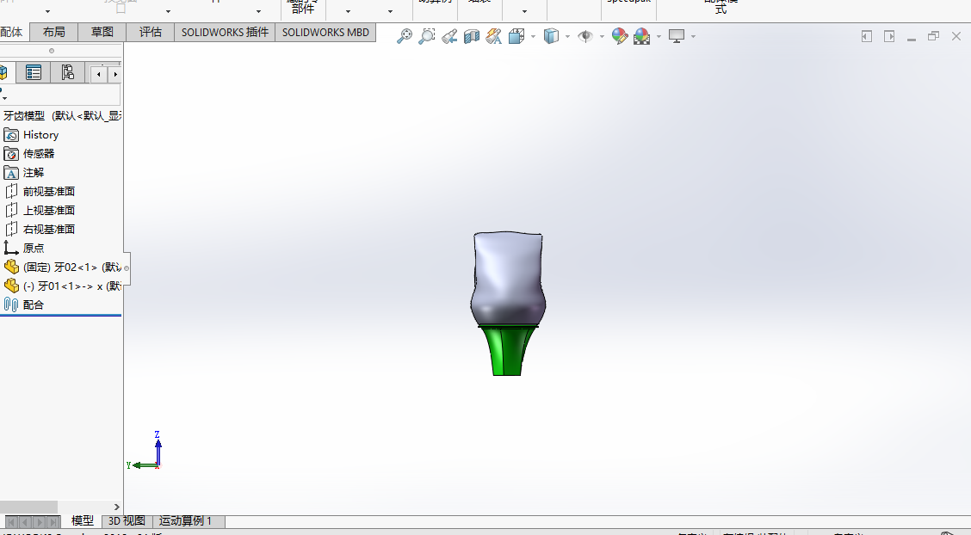Select 前视基准面 in the feature tree
Screen dimensions: 971x535
pos(49,192)
